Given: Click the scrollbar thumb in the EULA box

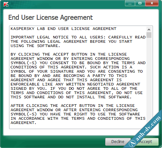Looking at the screenshot, I should tap(149, 35).
